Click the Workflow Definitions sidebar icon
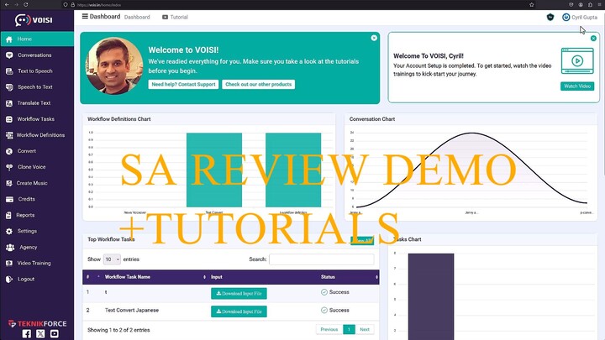The image size is (605, 340). [9, 135]
